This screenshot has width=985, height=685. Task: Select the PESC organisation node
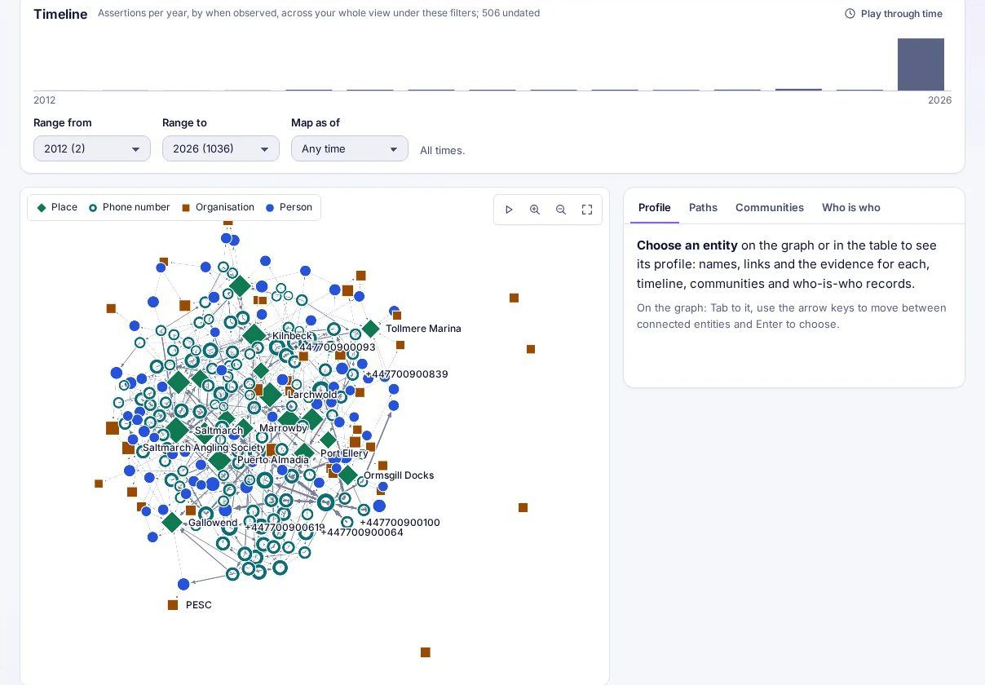(173, 605)
